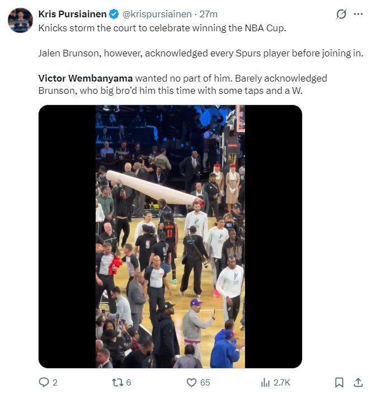Play the embedded court celebration video

(x=170, y=236)
